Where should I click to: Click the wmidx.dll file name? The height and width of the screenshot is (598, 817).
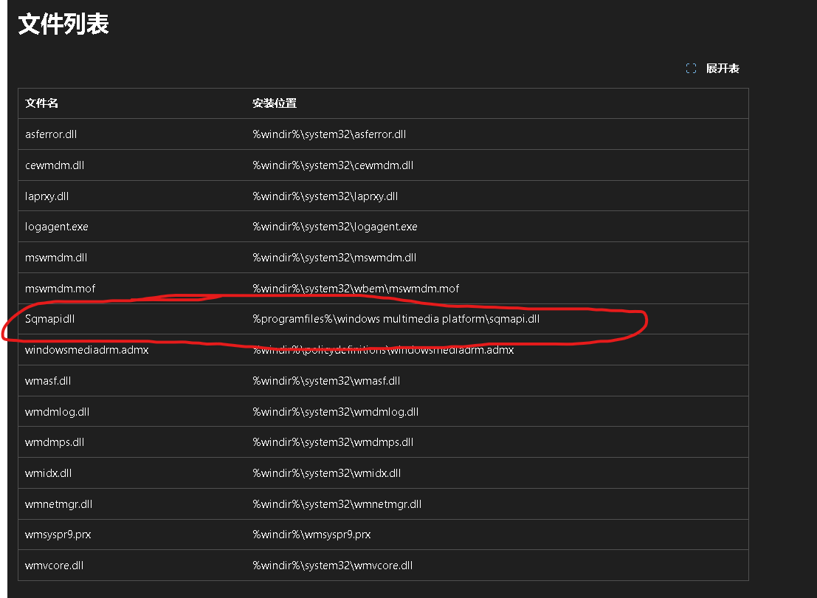(49, 473)
